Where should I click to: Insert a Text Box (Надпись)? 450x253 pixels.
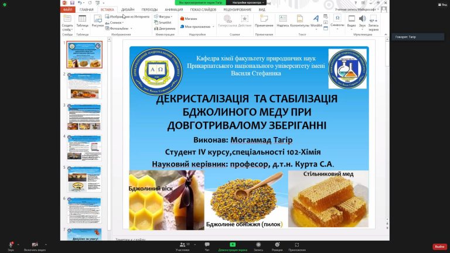[282, 21]
